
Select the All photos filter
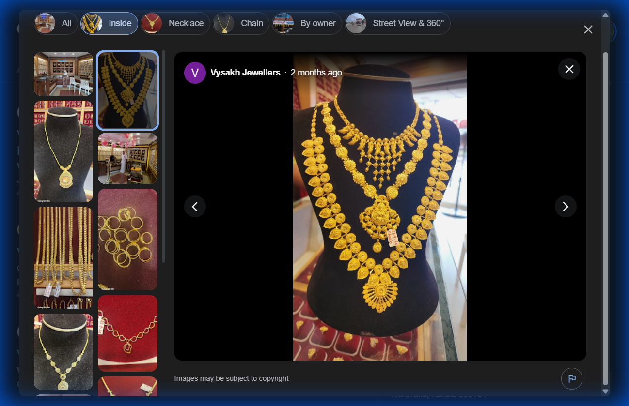pyautogui.click(x=55, y=23)
